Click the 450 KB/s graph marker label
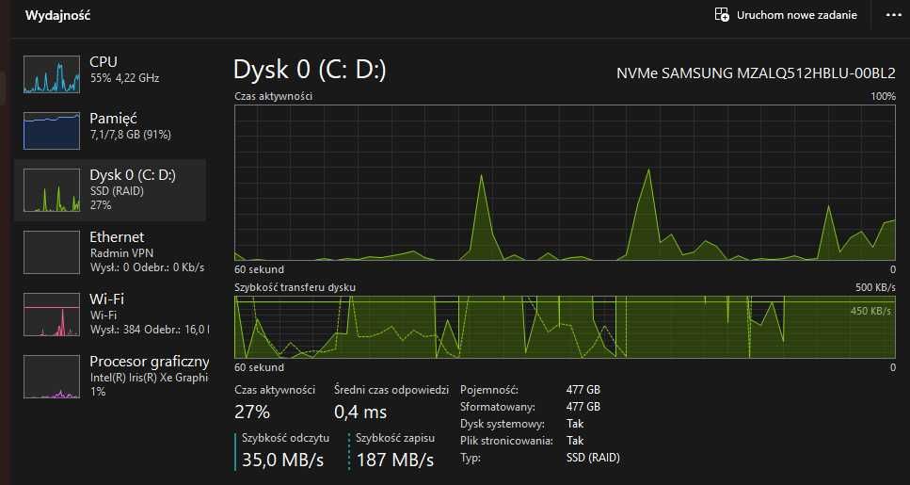The width and height of the screenshot is (910, 485). coord(870,312)
